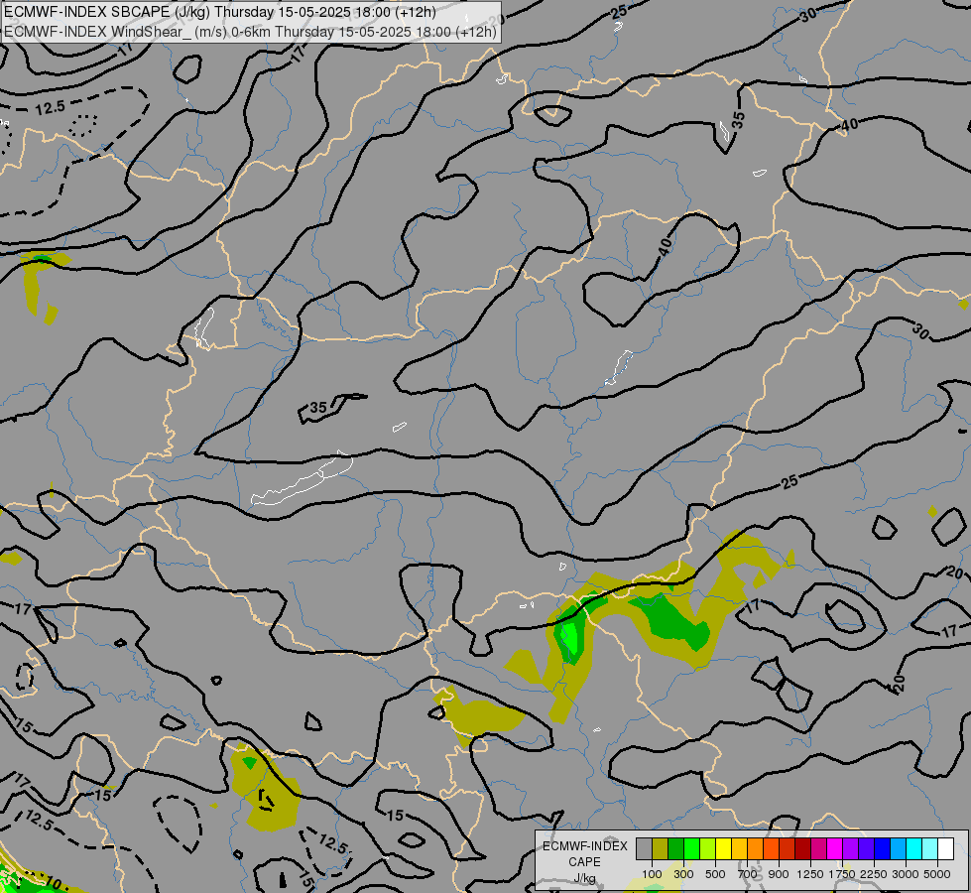Pick the dark green legend swatch

675,849
